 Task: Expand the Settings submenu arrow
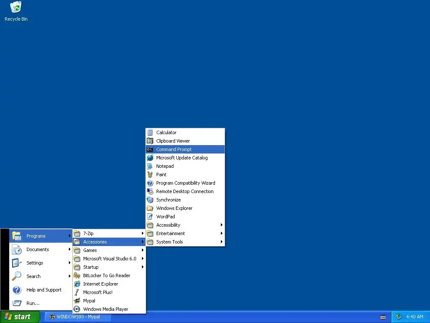coord(70,263)
